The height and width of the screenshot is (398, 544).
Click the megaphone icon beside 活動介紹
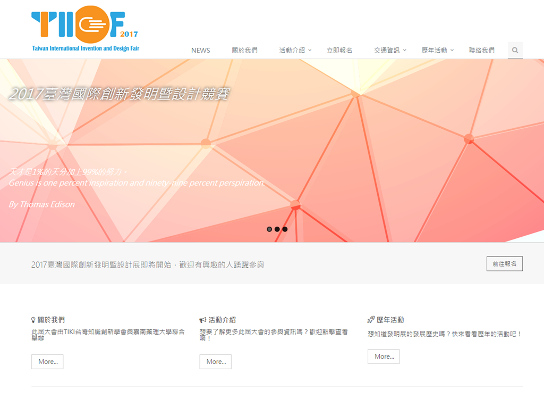coord(202,320)
